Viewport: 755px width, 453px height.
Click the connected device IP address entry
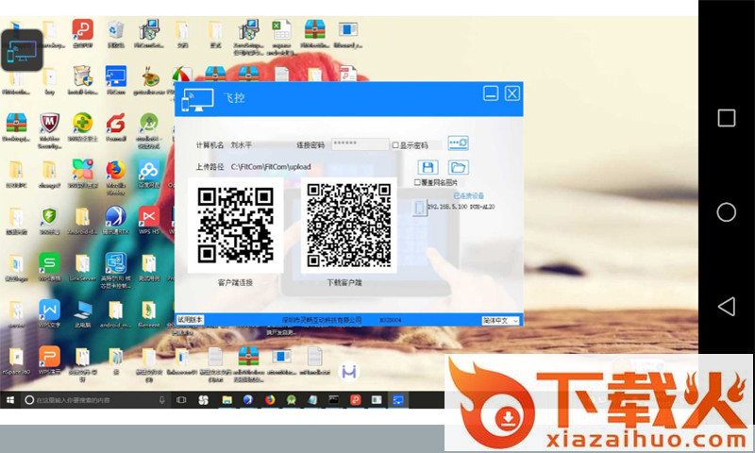[461, 207]
